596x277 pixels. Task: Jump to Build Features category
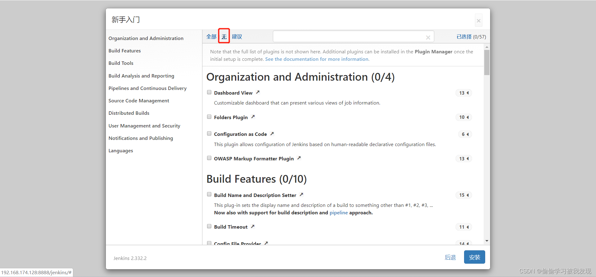click(124, 51)
